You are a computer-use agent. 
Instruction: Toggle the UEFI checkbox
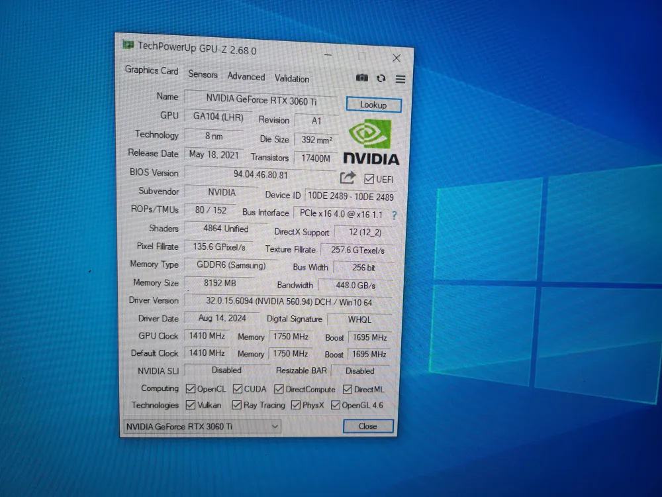click(369, 179)
